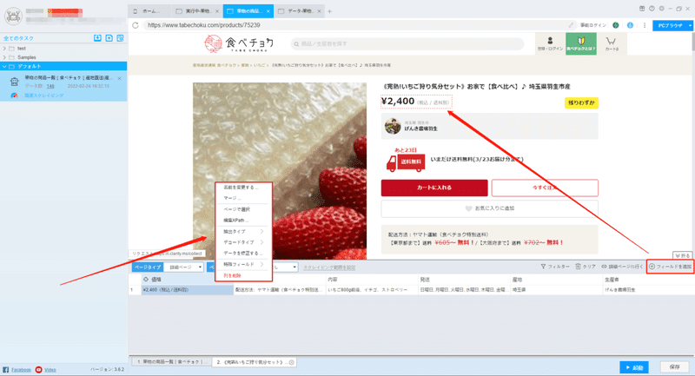This screenshot has width=695, height=376.
Task: Click the green 食べチョクとは? beginner icon
Action: [x=581, y=43]
